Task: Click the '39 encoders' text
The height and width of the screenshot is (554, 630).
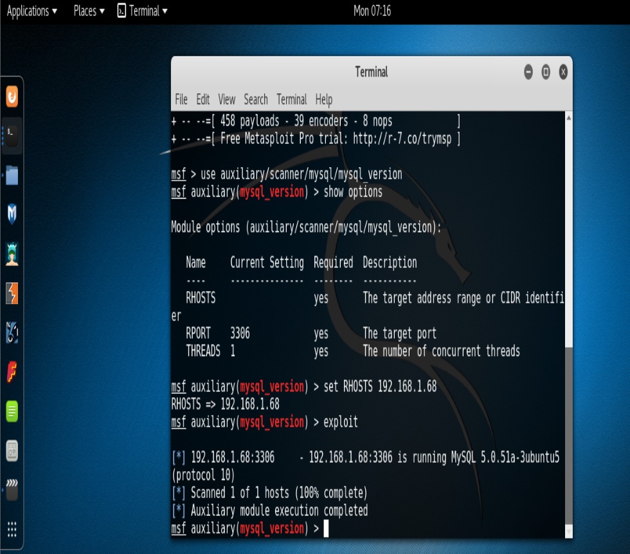Action: 321,121
